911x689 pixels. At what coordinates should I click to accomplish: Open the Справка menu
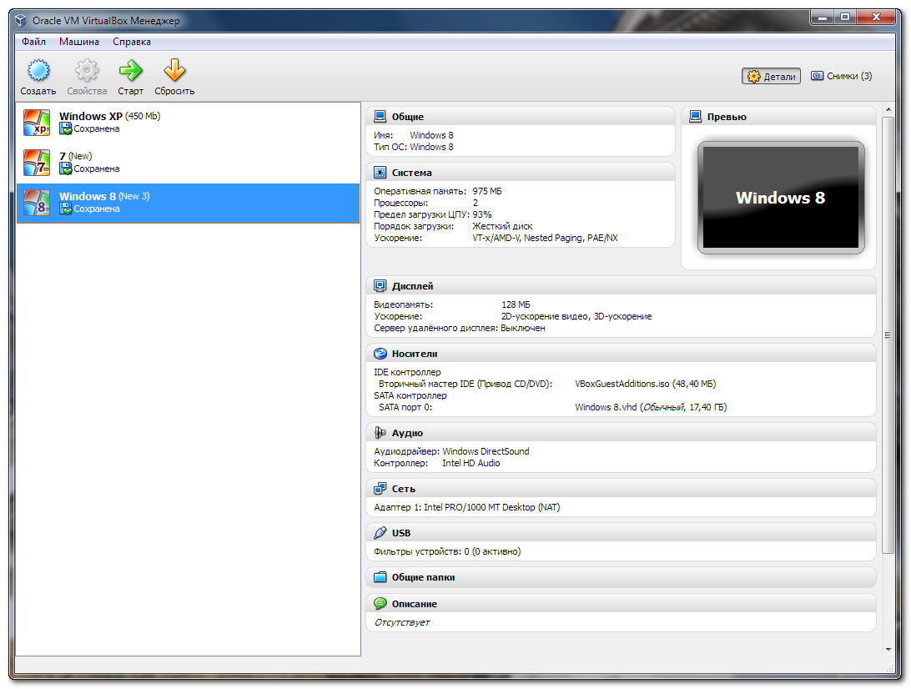(132, 42)
